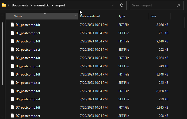Click file icon of D2_postcomp.set

pos(12,50)
